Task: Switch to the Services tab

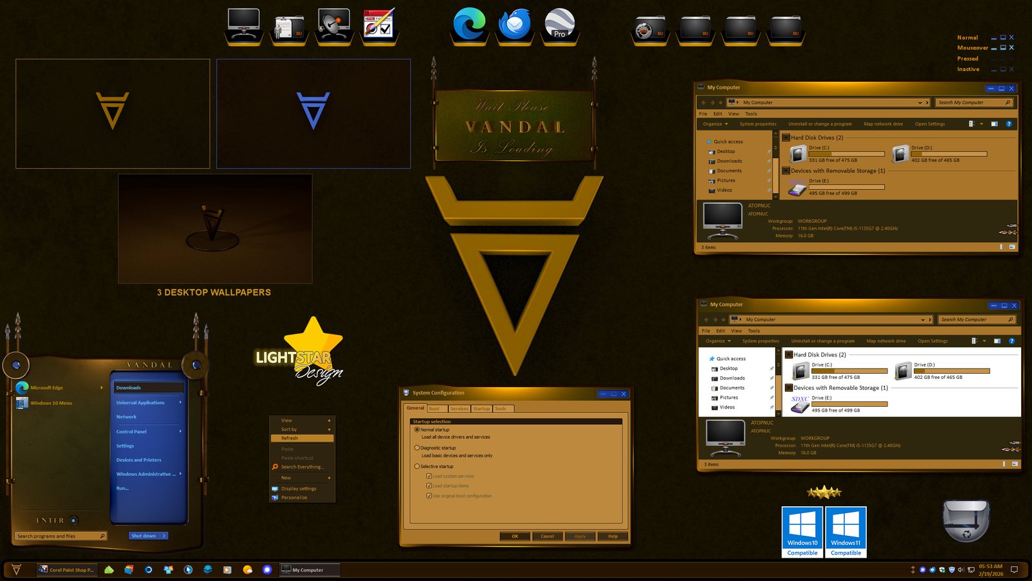Action: point(459,408)
